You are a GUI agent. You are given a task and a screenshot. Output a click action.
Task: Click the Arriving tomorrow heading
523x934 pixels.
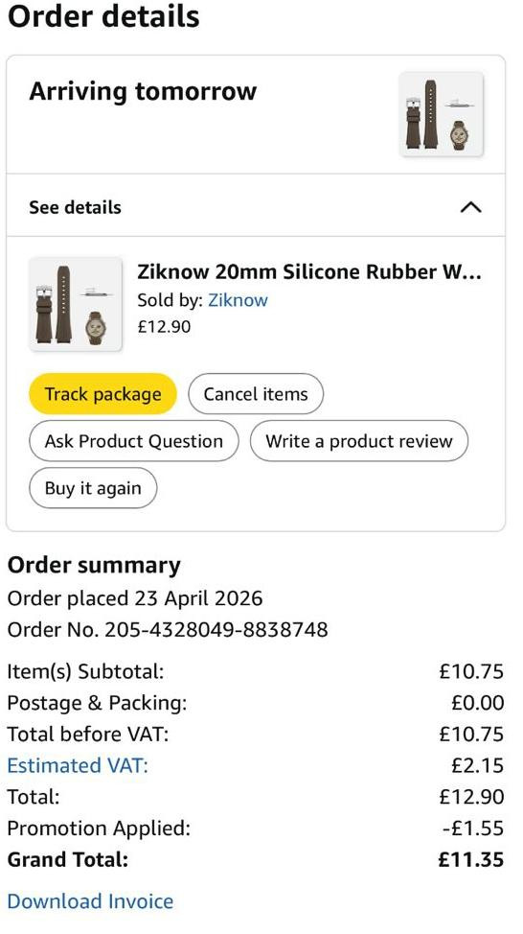[143, 92]
